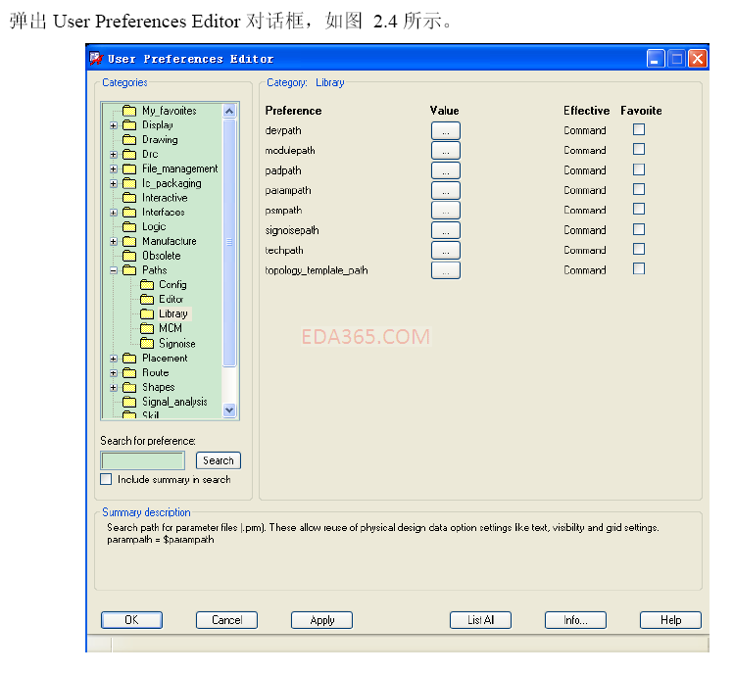Click the Obsolete folder icon
Viewport: 734px width, 674px height.
coord(129,256)
